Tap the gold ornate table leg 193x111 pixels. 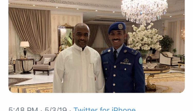coord(151,82)
